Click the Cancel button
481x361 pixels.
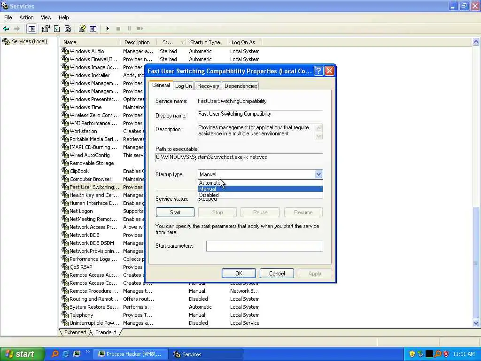[277, 274]
